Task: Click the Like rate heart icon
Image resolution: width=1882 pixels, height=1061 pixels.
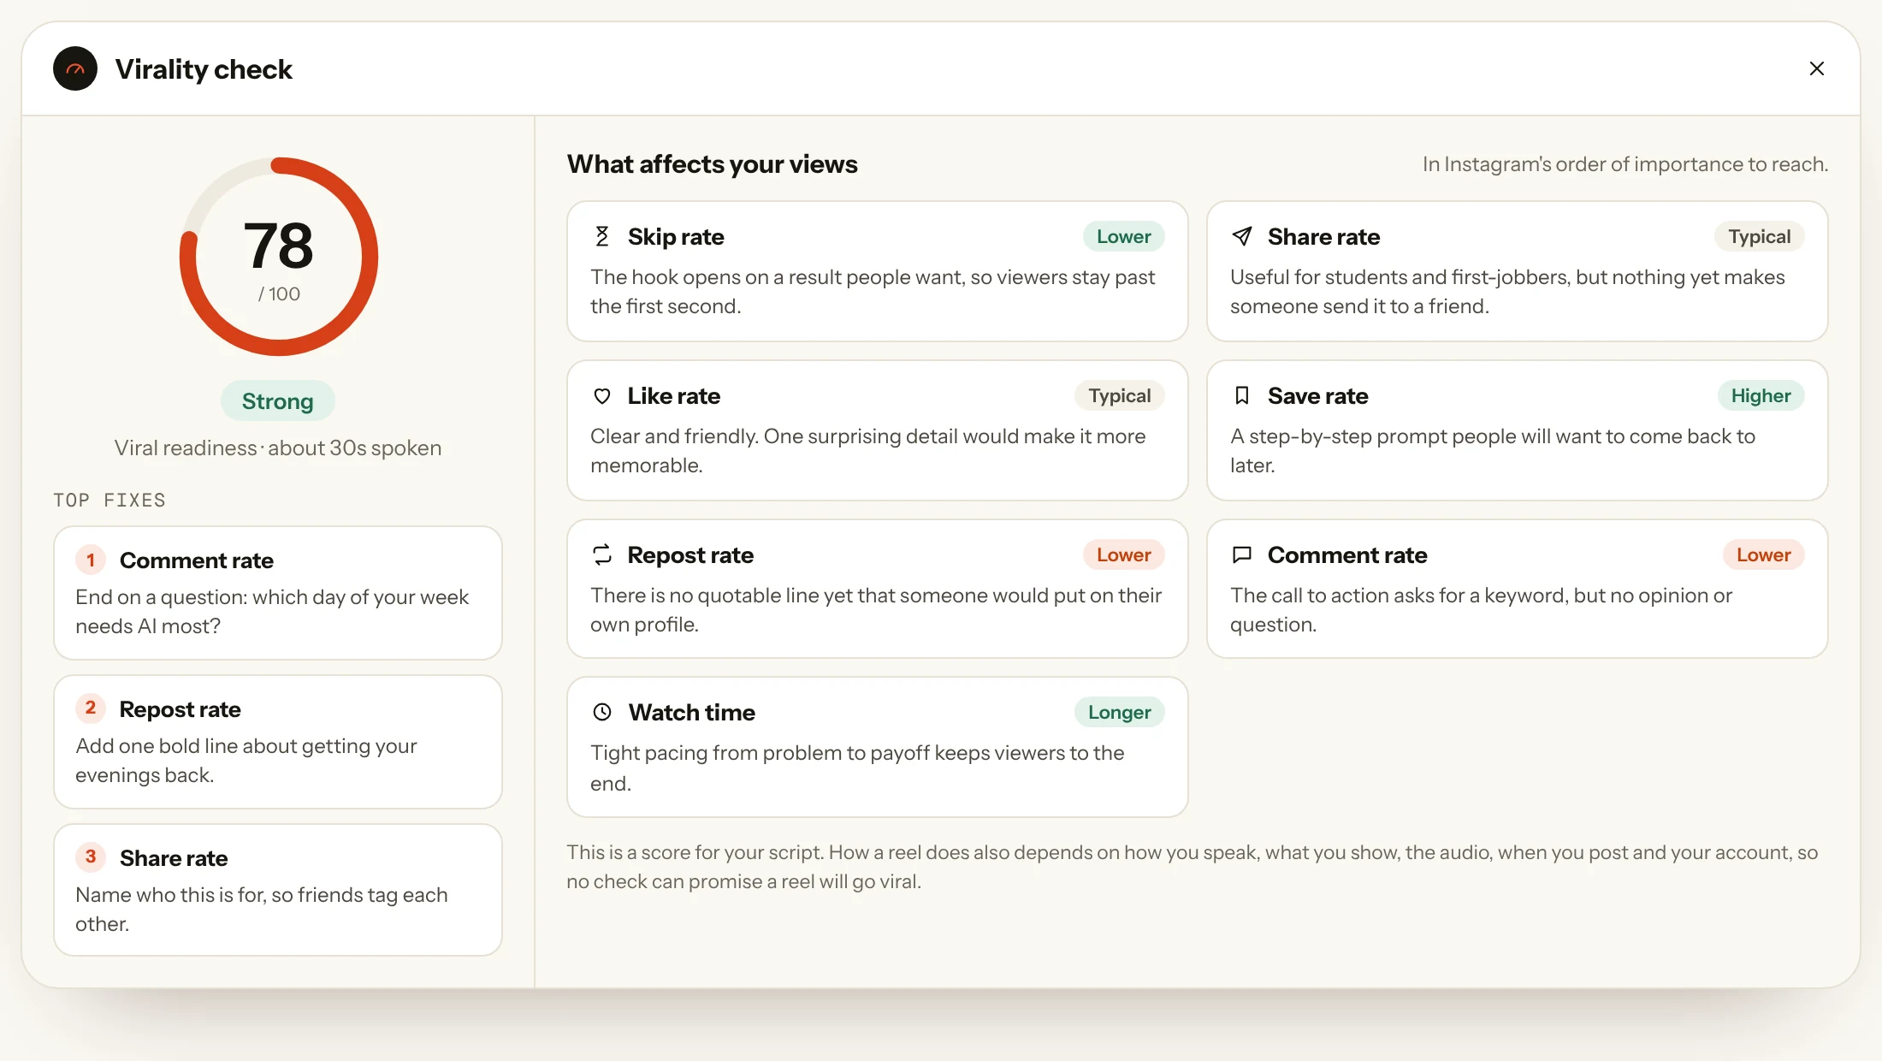Action: coord(602,396)
